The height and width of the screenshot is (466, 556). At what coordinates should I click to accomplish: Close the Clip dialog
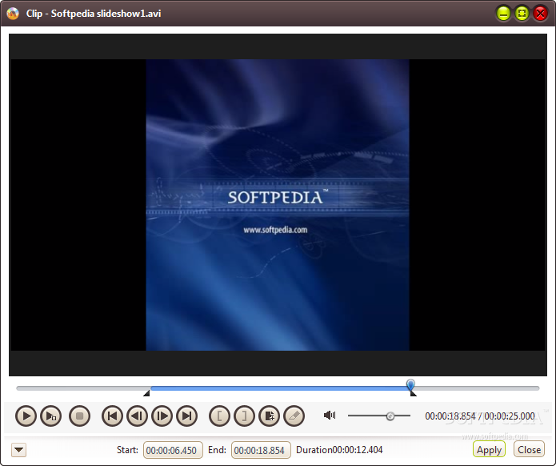click(x=529, y=450)
